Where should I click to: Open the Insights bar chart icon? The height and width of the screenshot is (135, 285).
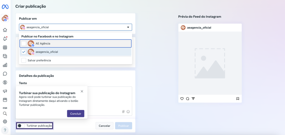[5, 65]
